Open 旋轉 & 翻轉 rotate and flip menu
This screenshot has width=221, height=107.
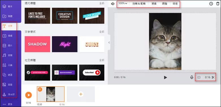coord(139,4)
